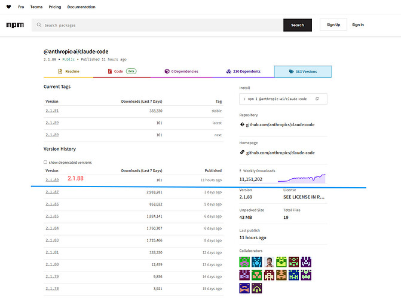
Task: Select the 363 Versions tab
Action: pos(303,71)
